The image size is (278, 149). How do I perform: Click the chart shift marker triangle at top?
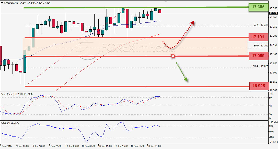(166, 1)
